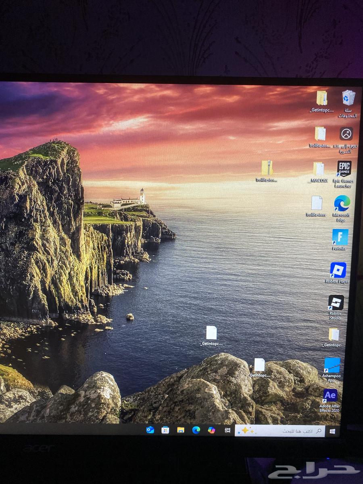
Task: Select the Adobe After Effects 2020 shortcut
Action: click(330, 395)
